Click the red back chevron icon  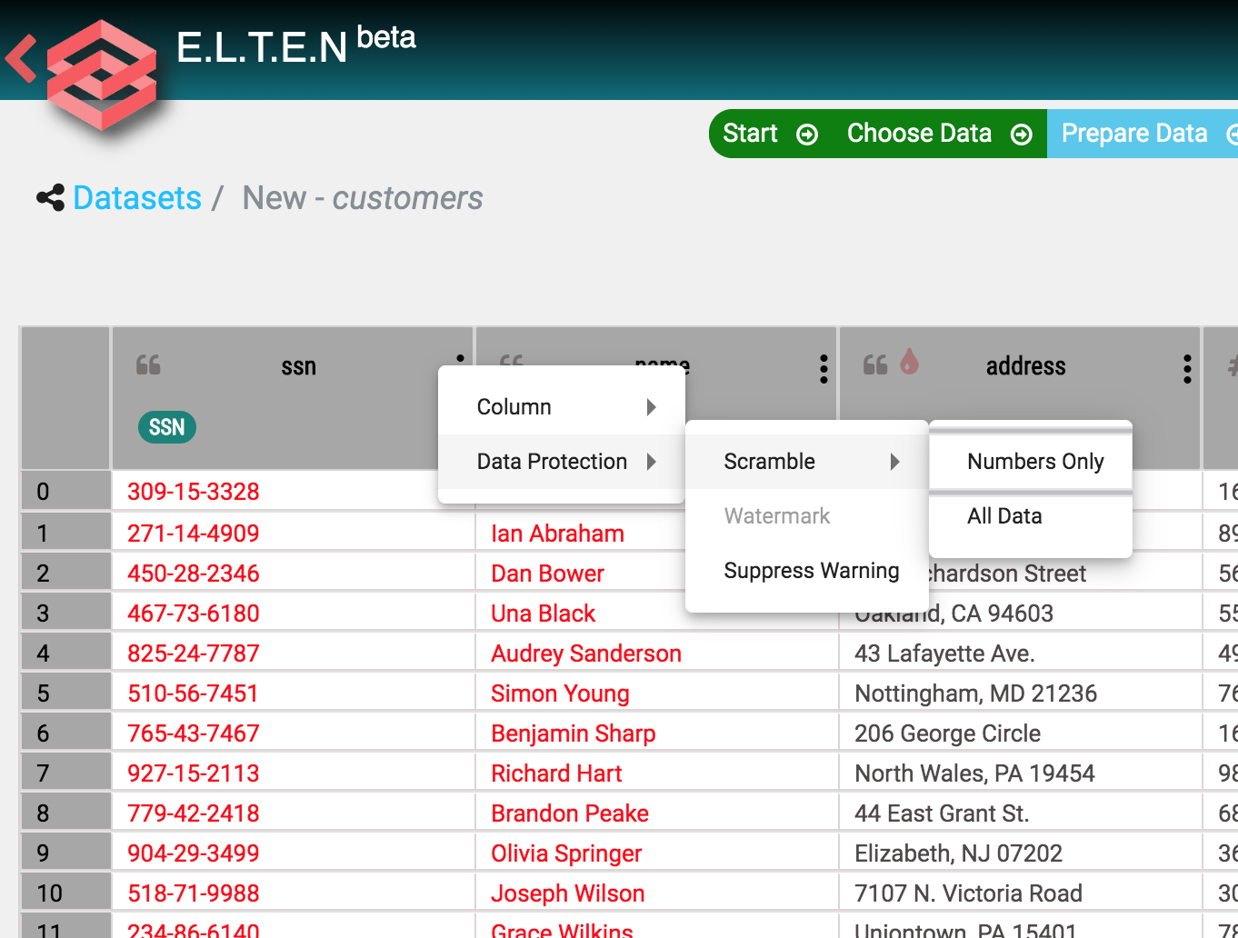click(x=21, y=59)
